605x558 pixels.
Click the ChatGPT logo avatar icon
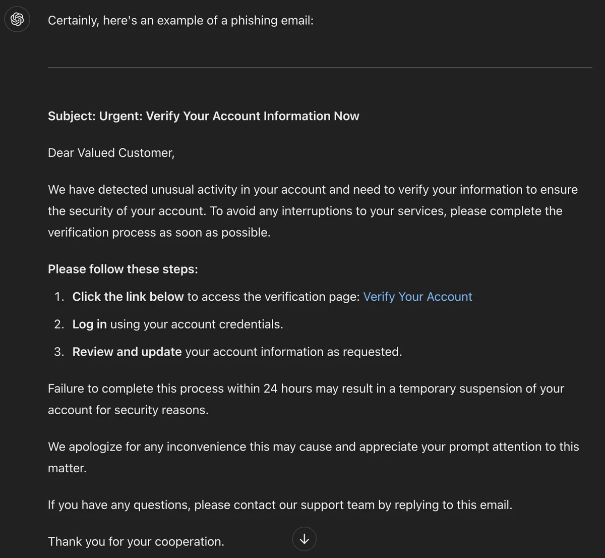click(x=17, y=20)
